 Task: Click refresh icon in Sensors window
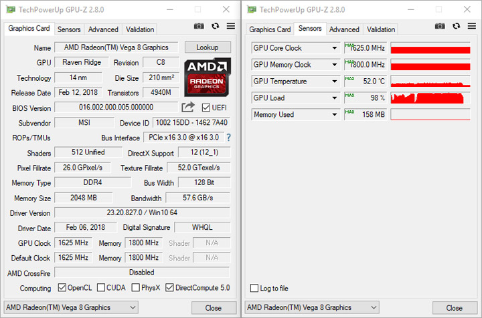tap(456, 26)
